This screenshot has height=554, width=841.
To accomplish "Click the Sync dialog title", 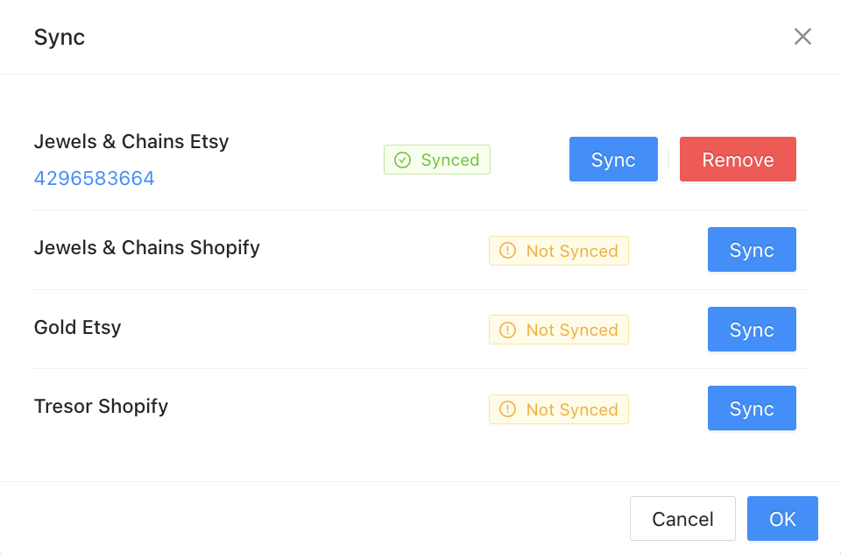I will (x=60, y=38).
